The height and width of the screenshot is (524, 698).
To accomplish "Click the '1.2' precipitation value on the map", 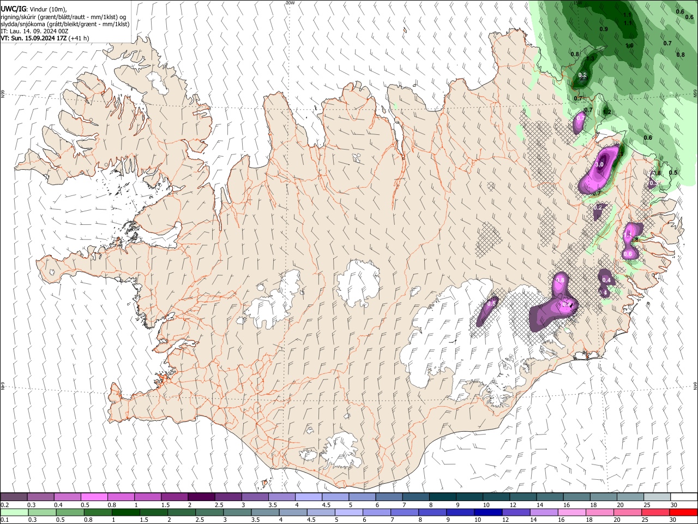I will click(x=607, y=112).
